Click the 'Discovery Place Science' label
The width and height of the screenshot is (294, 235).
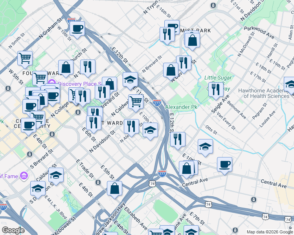click(x=80, y=84)
